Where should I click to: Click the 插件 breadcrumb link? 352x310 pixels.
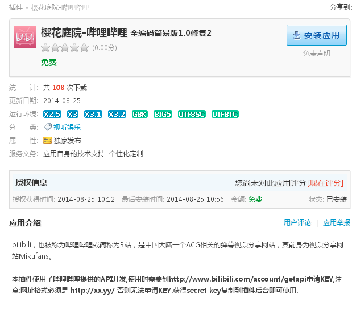coord(16,7)
